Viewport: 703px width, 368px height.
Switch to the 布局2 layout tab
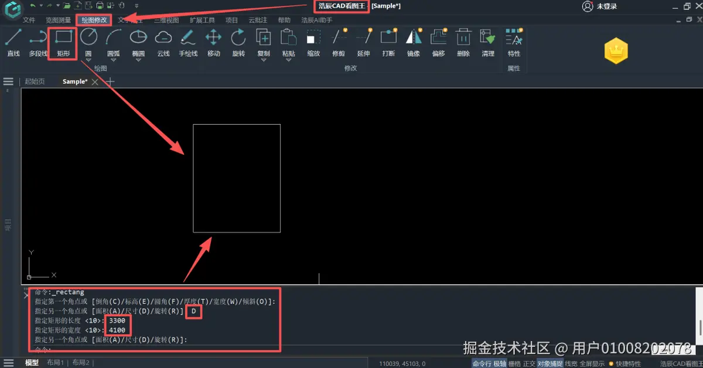81,363
